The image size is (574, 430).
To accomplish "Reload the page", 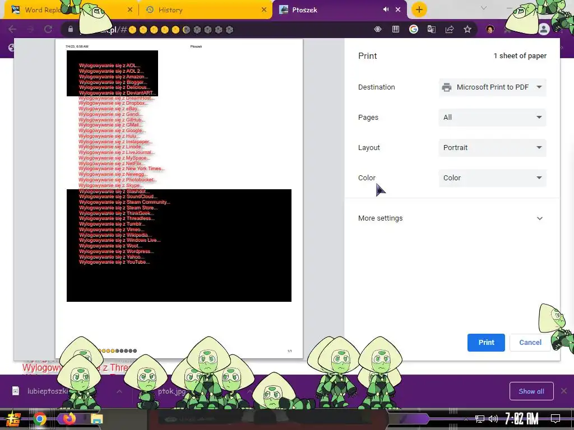I will [48, 29].
